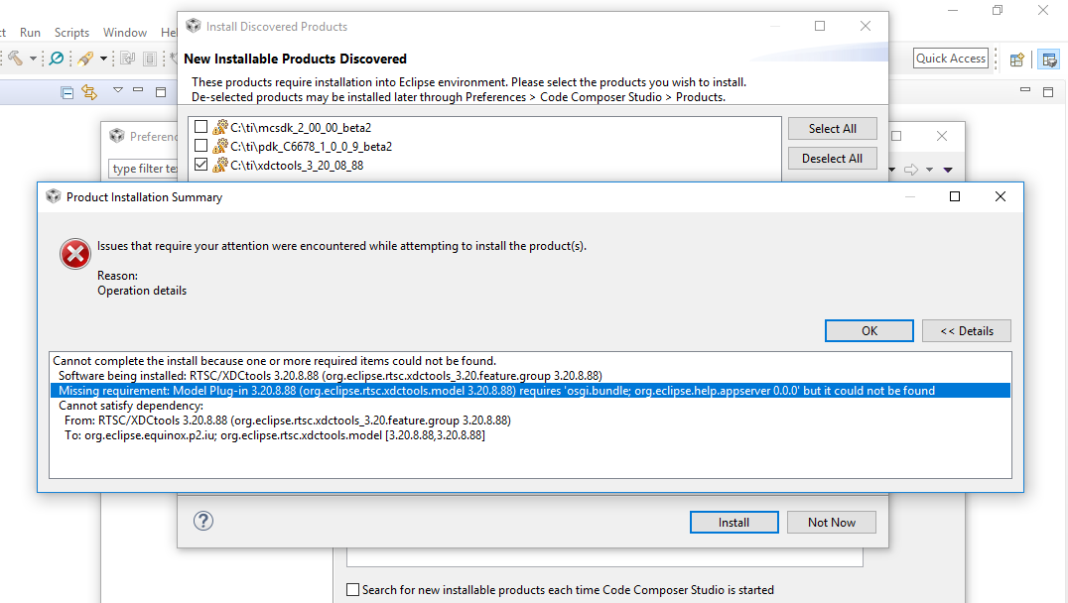
Task: Click the Preferences type filter text field
Action: pos(144,168)
